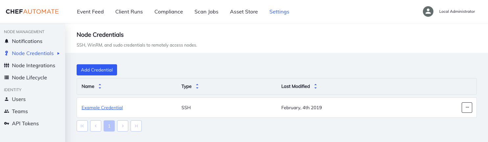Open API Tokens in sidebar
This screenshot has height=142, width=488.
25,124
